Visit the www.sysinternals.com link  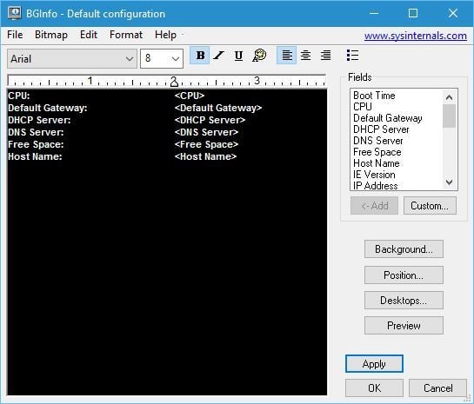(x=416, y=36)
